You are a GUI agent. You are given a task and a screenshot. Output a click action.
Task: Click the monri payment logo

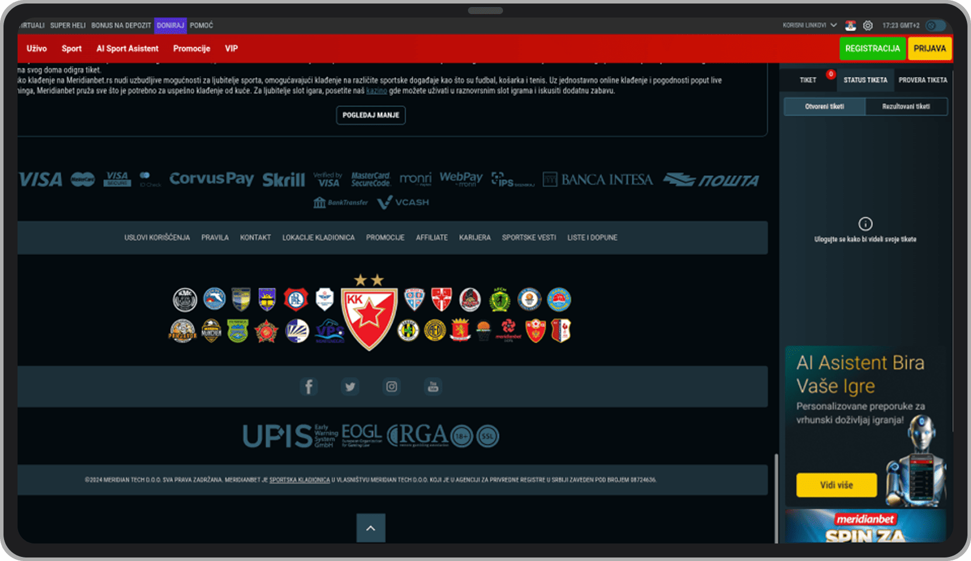point(415,179)
